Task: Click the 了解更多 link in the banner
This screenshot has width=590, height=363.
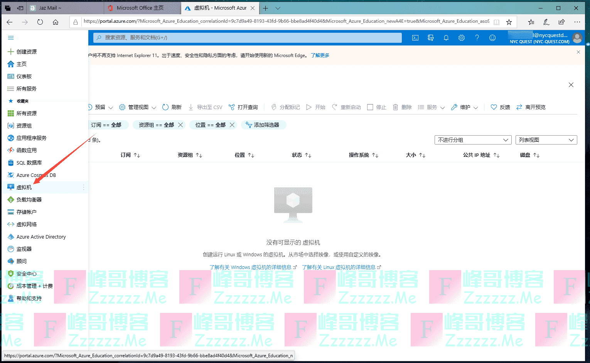Action: [x=320, y=55]
